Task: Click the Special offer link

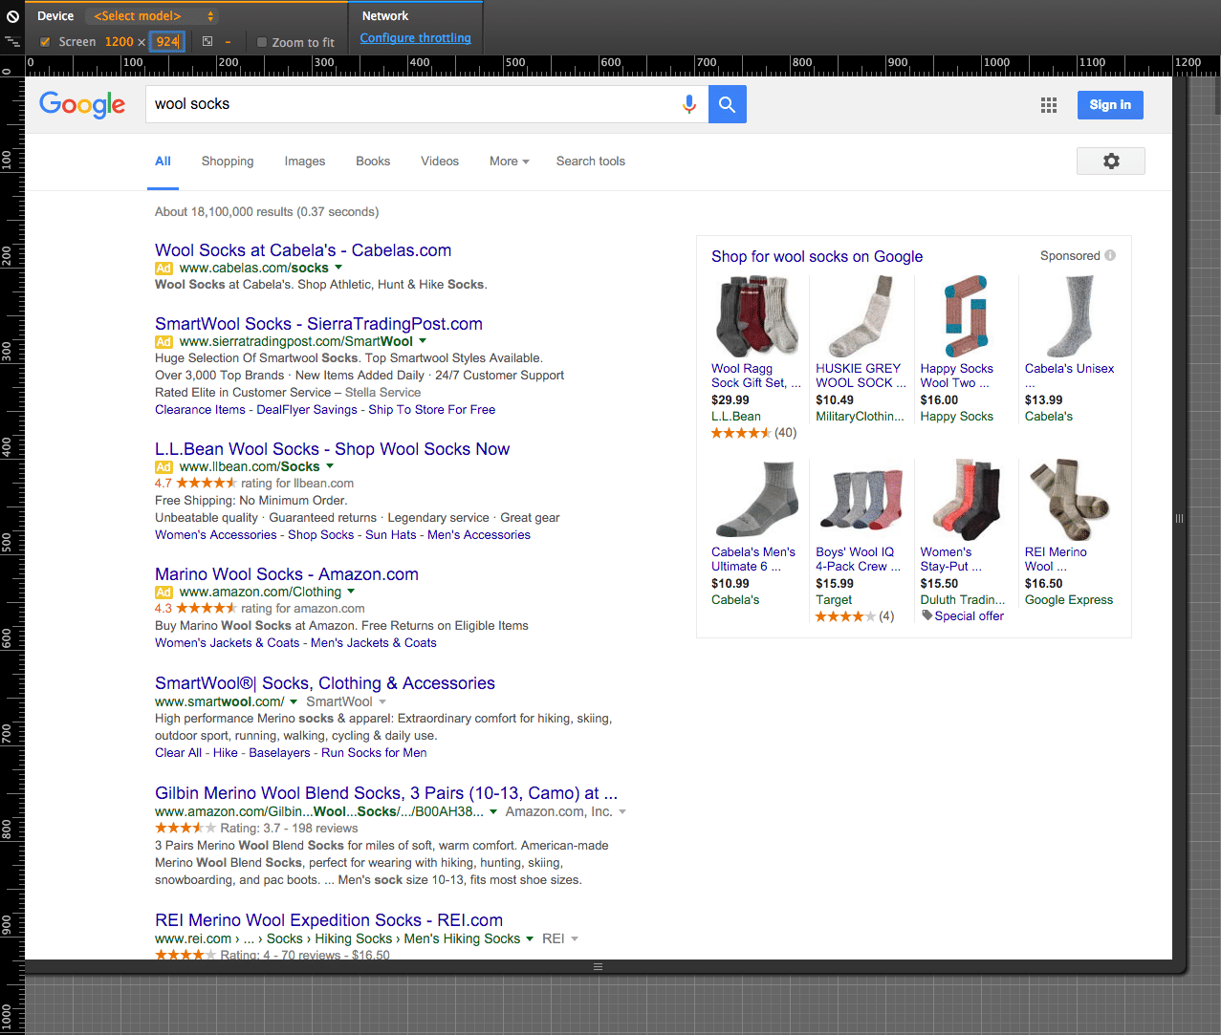Action: click(x=969, y=616)
